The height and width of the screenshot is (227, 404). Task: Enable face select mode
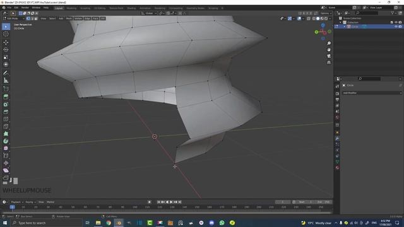[x=36, y=18]
